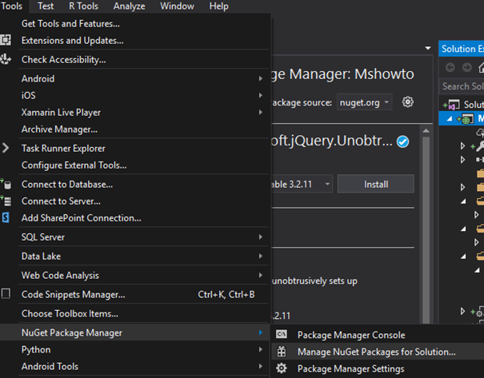Click the Package Manager Console icon
This screenshot has height=378, width=484.
click(x=282, y=334)
